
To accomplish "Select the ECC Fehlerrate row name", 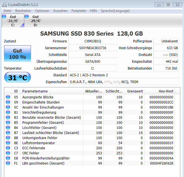I will click(x=34, y=148).
